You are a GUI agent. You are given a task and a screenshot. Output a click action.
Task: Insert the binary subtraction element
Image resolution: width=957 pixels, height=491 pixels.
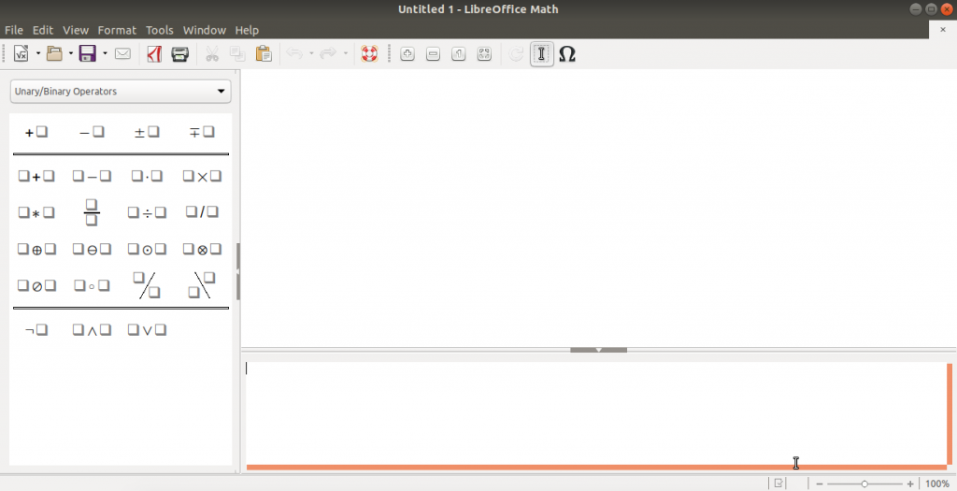(92, 177)
